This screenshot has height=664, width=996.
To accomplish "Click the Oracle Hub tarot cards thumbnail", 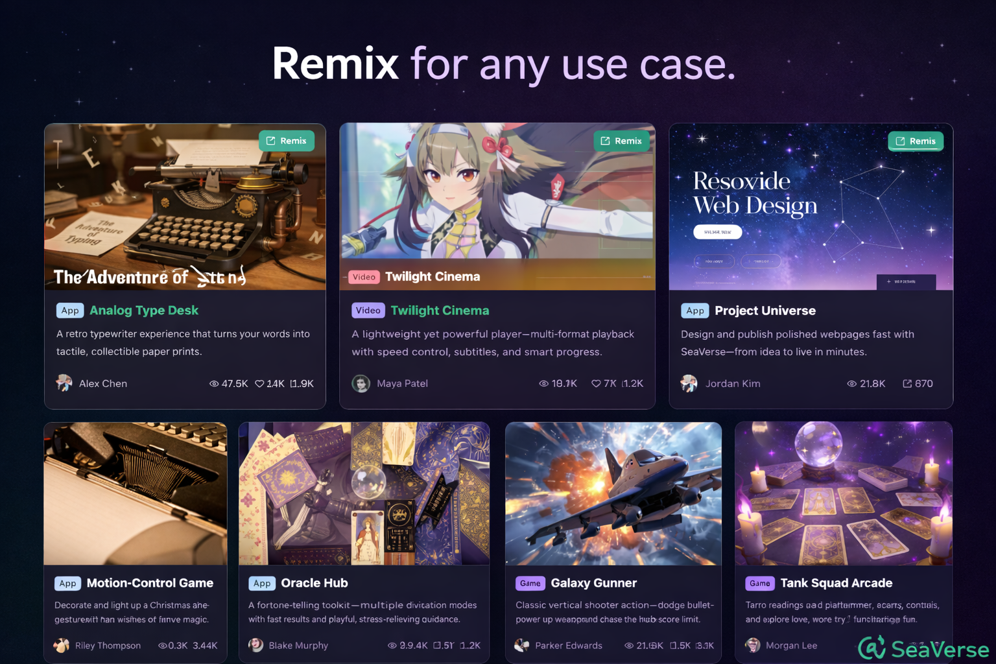I will (x=364, y=493).
